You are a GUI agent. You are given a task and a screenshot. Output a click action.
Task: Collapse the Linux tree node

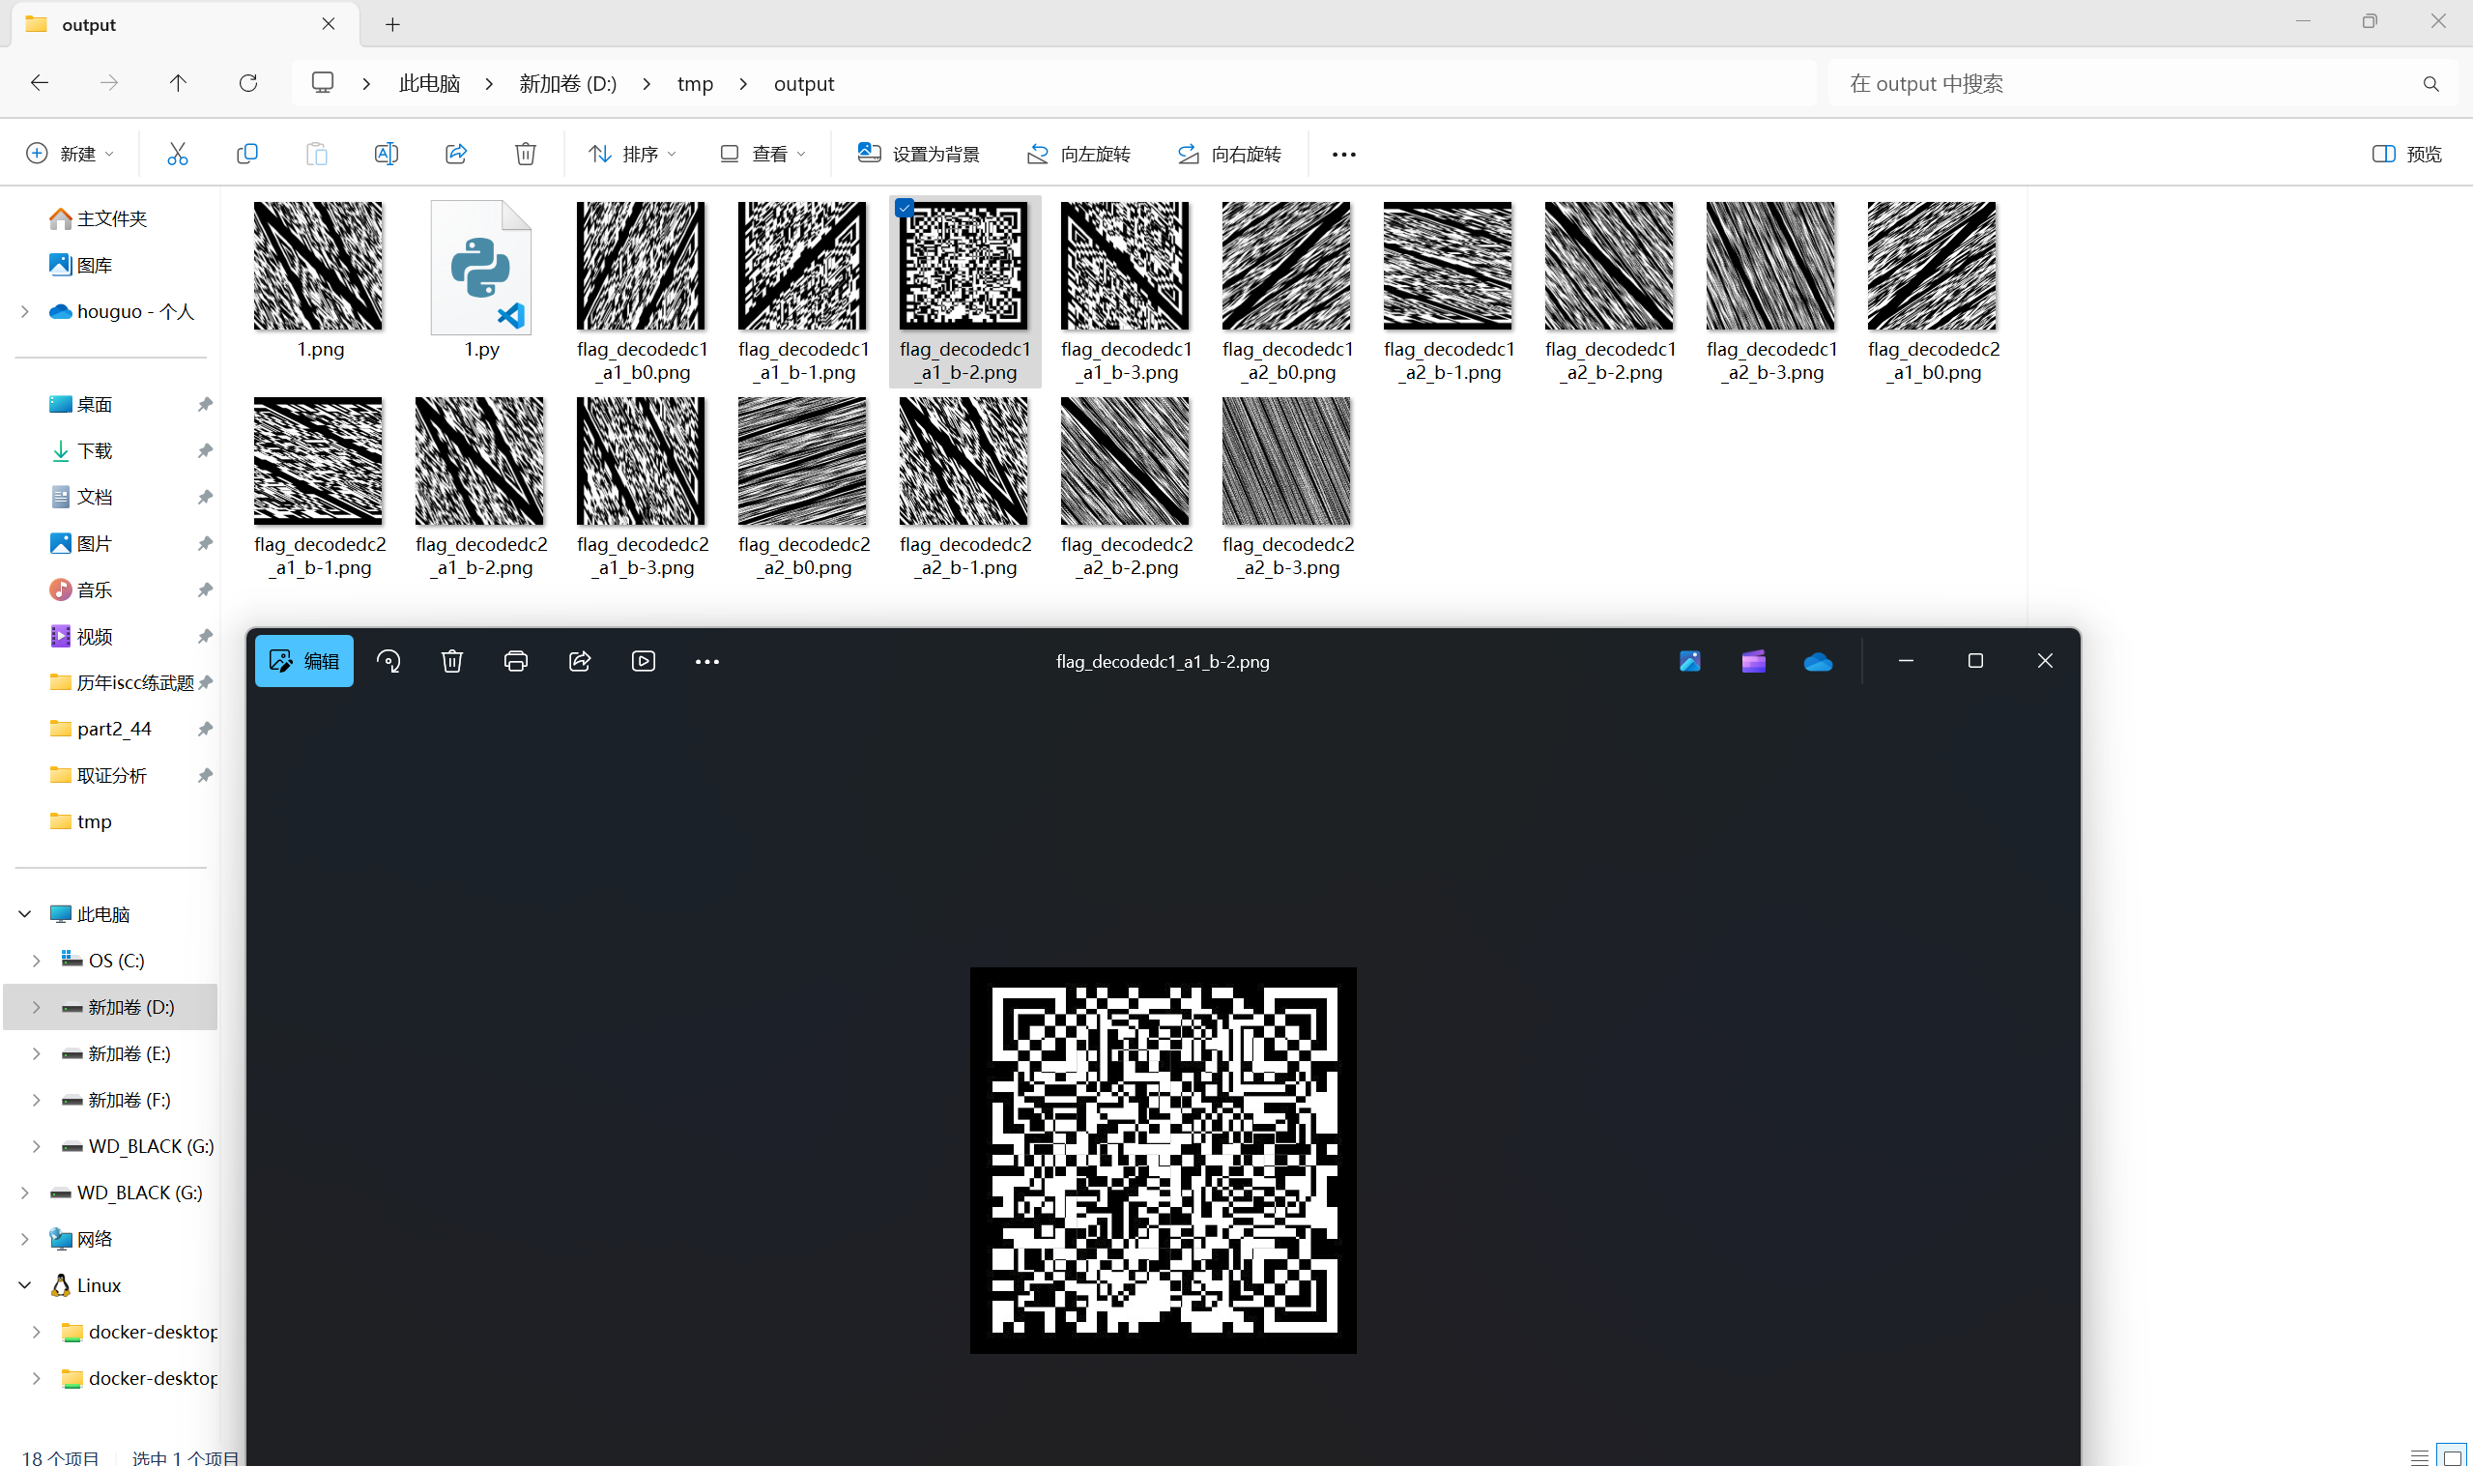coord(25,1285)
